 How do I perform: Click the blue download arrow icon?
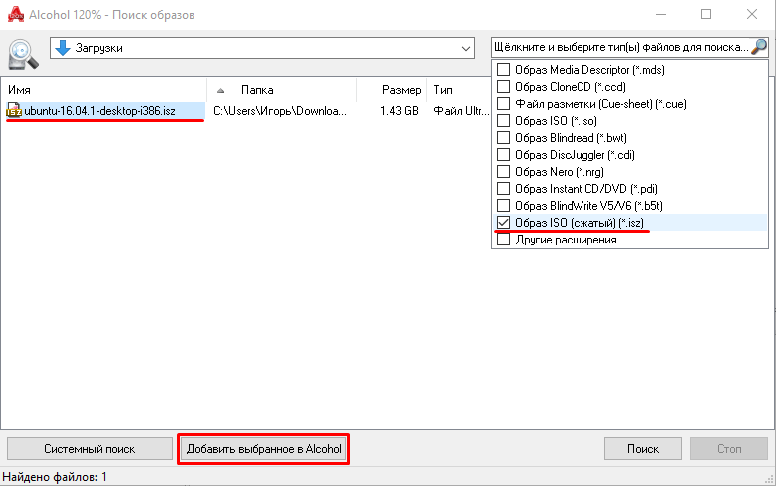[x=63, y=48]
